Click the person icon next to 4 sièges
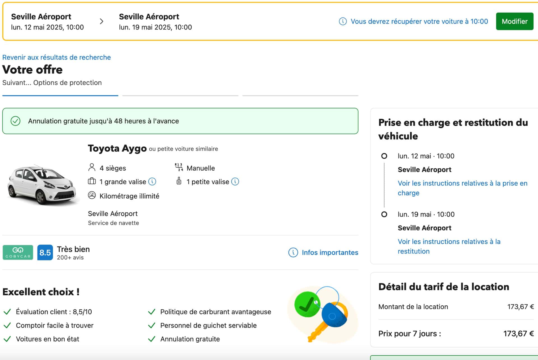538x360 pixels. click(x=92, y=168)
